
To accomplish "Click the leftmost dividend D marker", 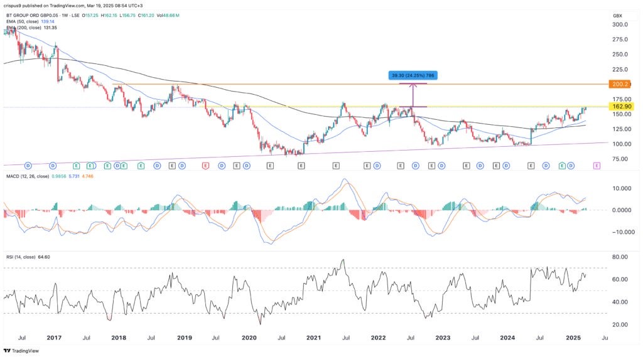I will point(28,166).
